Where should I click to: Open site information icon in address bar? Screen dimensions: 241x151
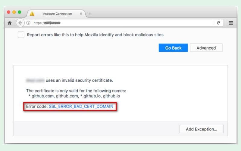pos(28,23)
